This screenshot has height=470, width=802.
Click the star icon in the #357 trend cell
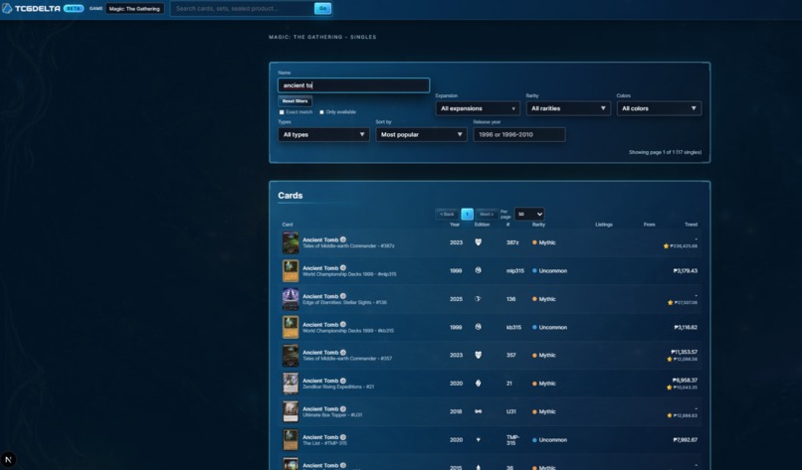(x=670, y=359)
